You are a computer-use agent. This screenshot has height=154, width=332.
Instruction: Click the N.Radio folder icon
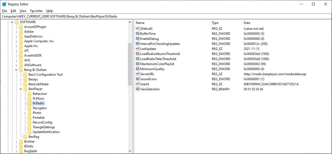(x=30, y=103)
